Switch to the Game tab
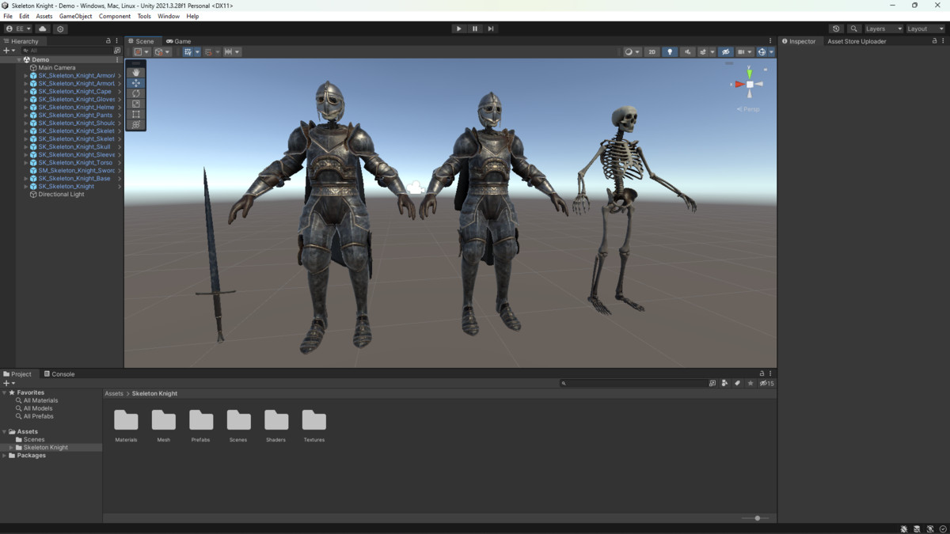Screen dimensions: 950x534 pos(179,41)
